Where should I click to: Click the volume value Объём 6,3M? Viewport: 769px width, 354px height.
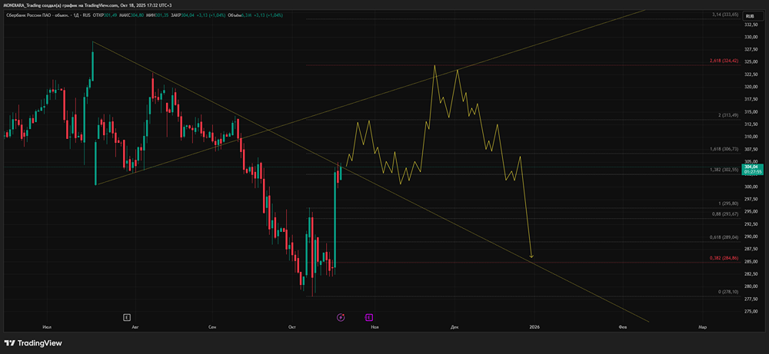pos(241,15)
